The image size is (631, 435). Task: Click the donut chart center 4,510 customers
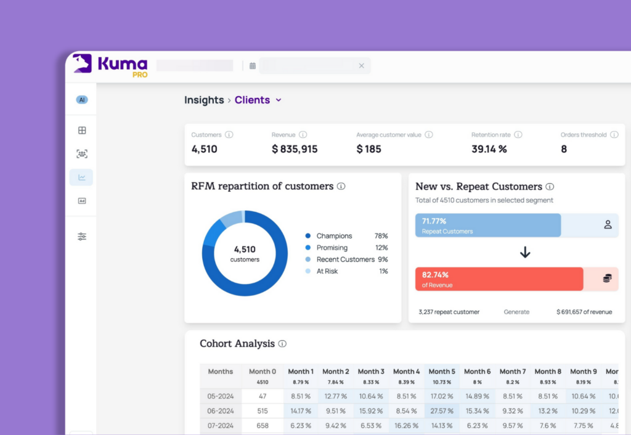coord(245,253)
